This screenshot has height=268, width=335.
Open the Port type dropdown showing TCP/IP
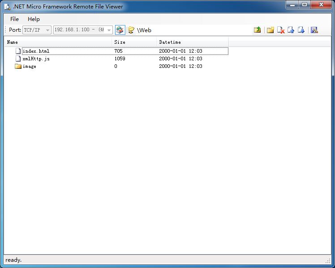click(x=37, y=30)
